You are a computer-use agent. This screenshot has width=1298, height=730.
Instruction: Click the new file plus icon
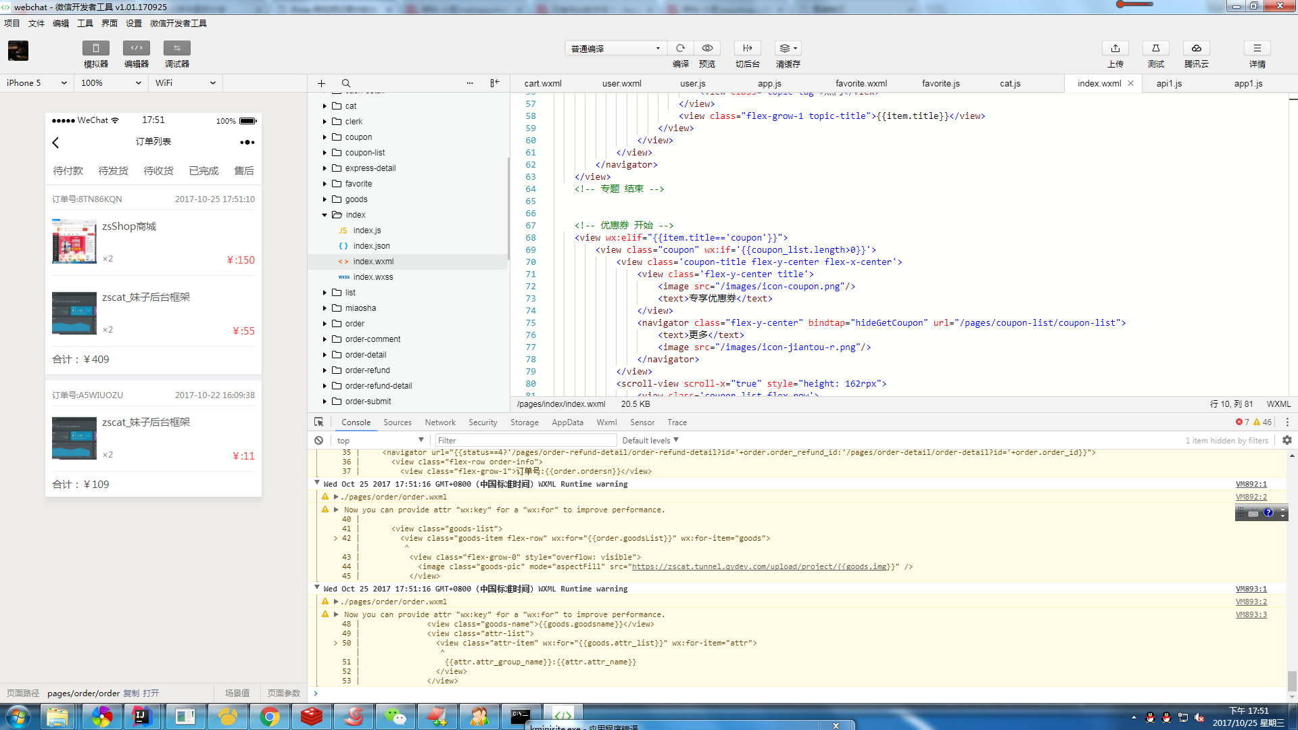click(321, 83)
